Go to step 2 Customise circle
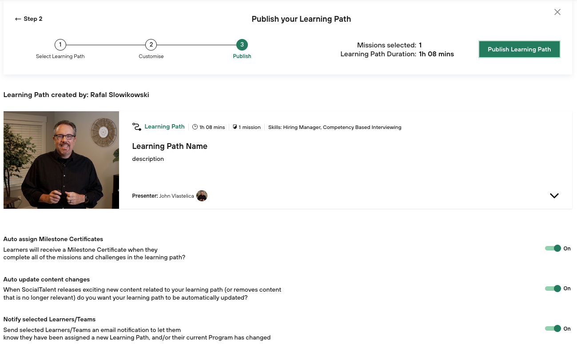The image size is (577, 363). [x=151, y=45]
